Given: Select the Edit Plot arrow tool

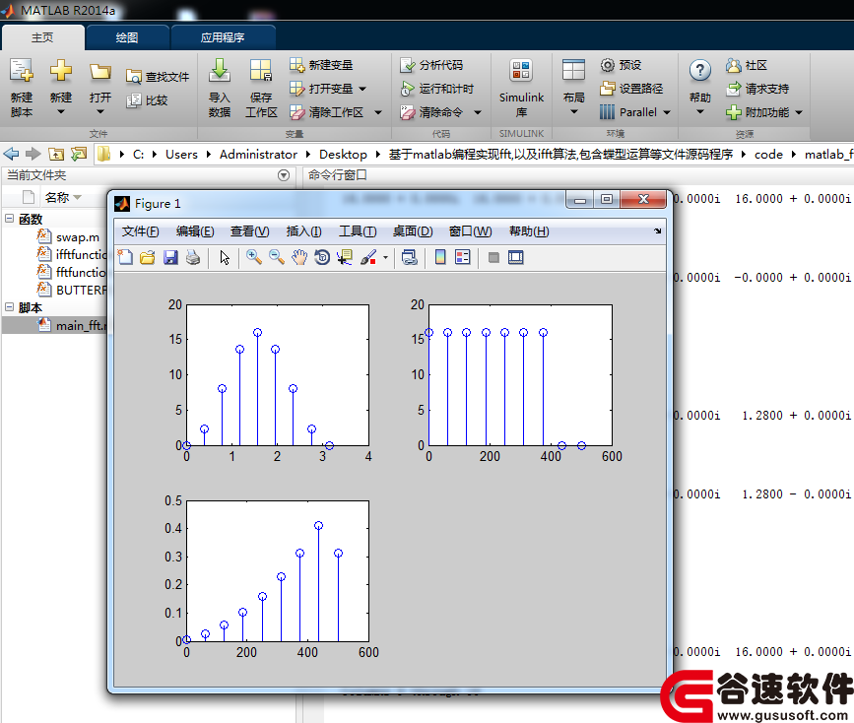Looking at the screenshot, I should click(225, 257).
